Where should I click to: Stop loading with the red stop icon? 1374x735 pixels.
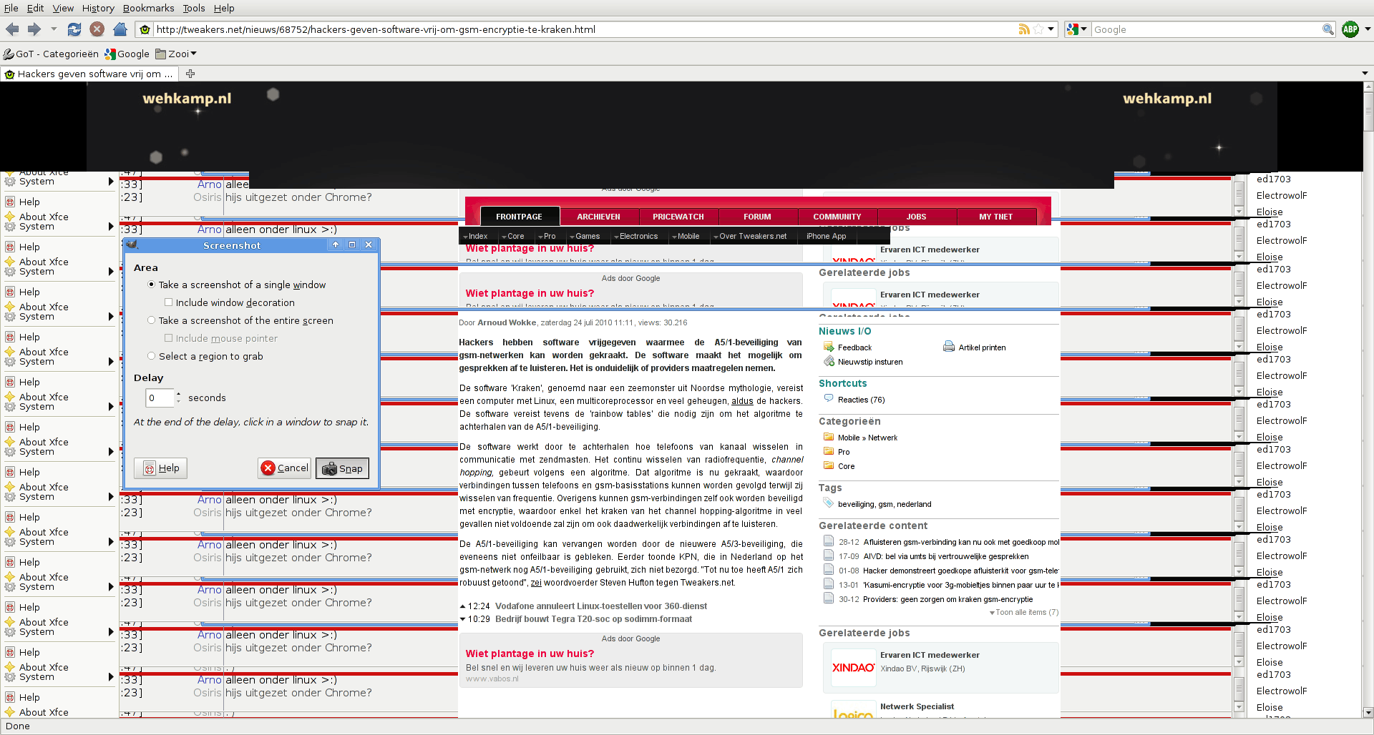coord(97,29)
